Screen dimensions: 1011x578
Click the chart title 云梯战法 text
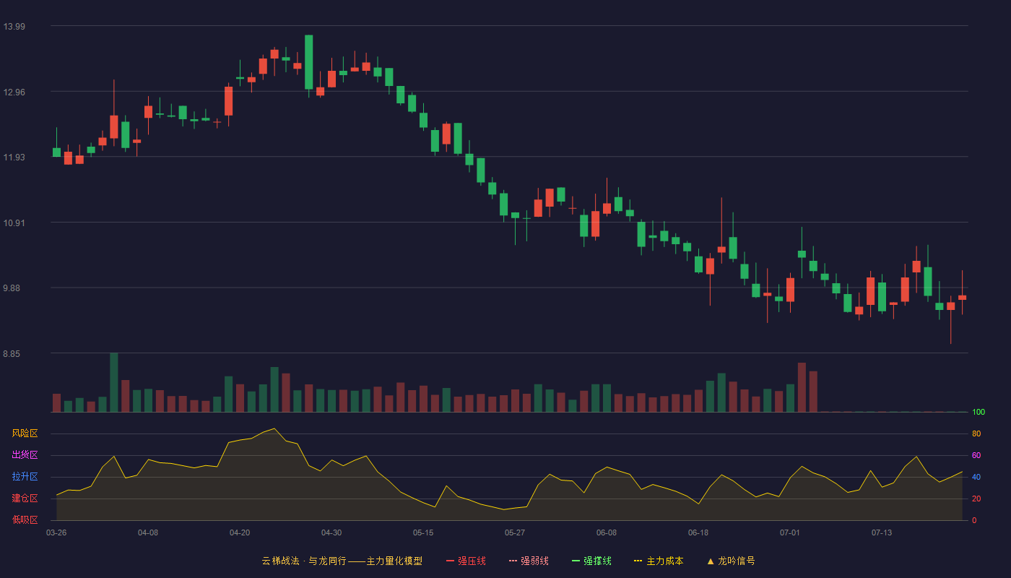click(280, 561)
